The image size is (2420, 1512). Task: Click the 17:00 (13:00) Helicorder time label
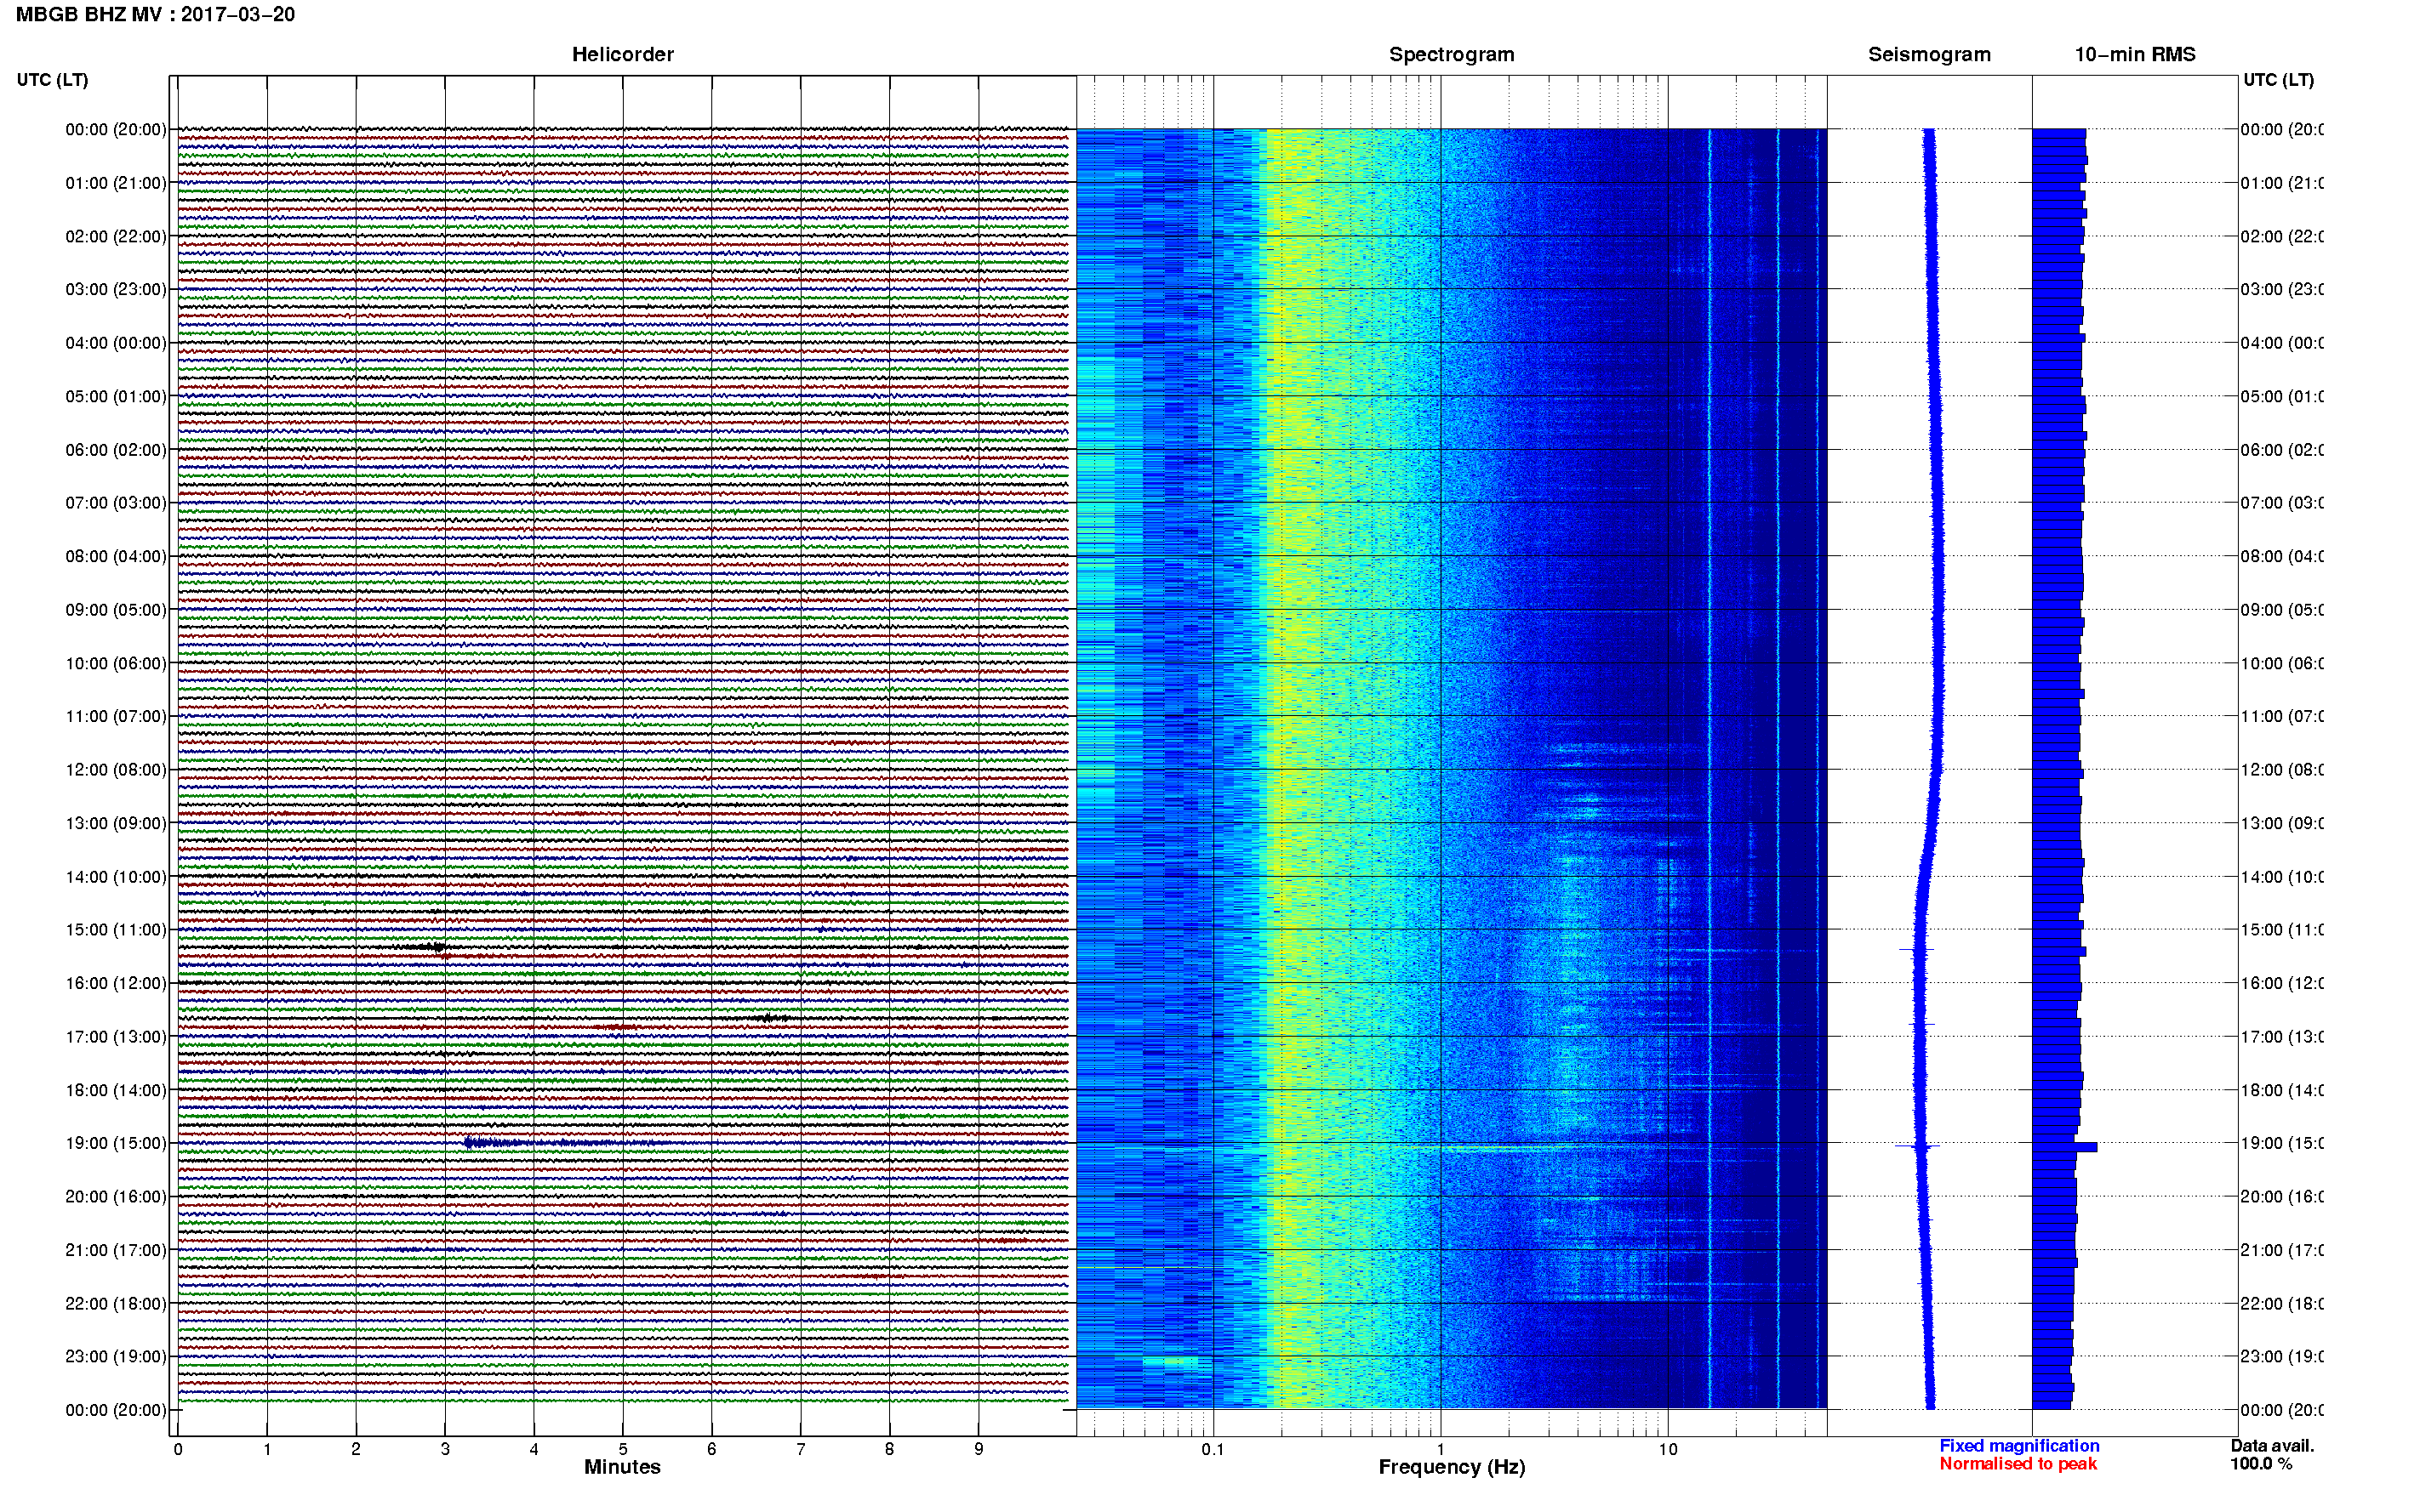point(116,1037)
